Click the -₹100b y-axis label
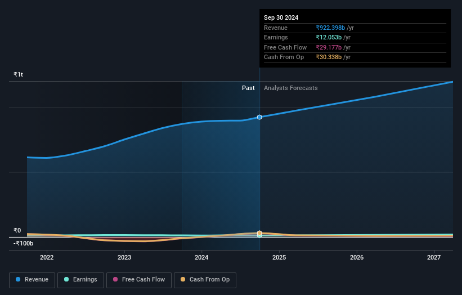This screenshot has height=295, width=462. [x=23, y=243]
